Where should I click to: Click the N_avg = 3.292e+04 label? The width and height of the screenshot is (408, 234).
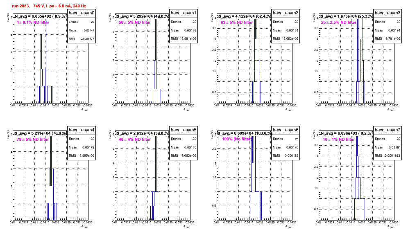(143, 16)
